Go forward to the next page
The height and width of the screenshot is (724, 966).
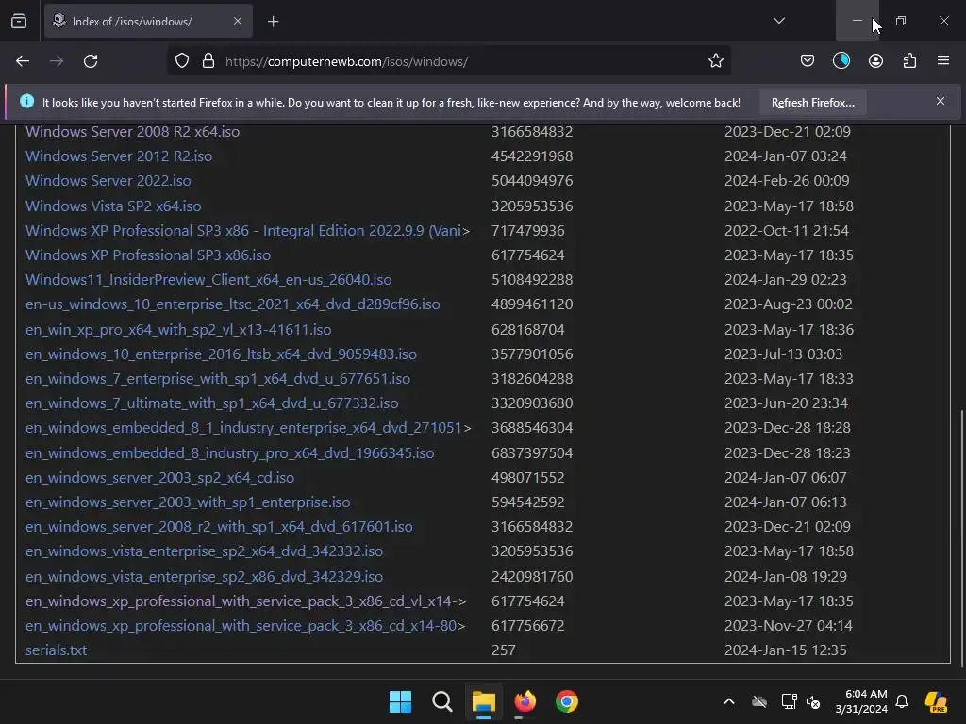pyautogui.click(x=57, y=61)
